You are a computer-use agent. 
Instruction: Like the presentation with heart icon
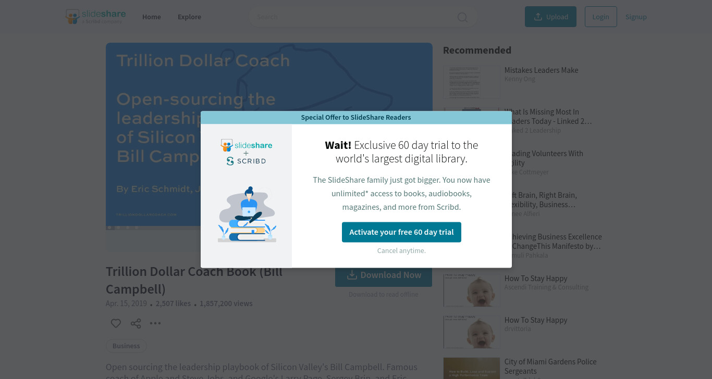click(116, 323)
